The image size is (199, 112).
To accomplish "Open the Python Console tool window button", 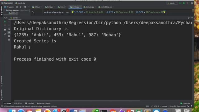I will coord(44,103).
